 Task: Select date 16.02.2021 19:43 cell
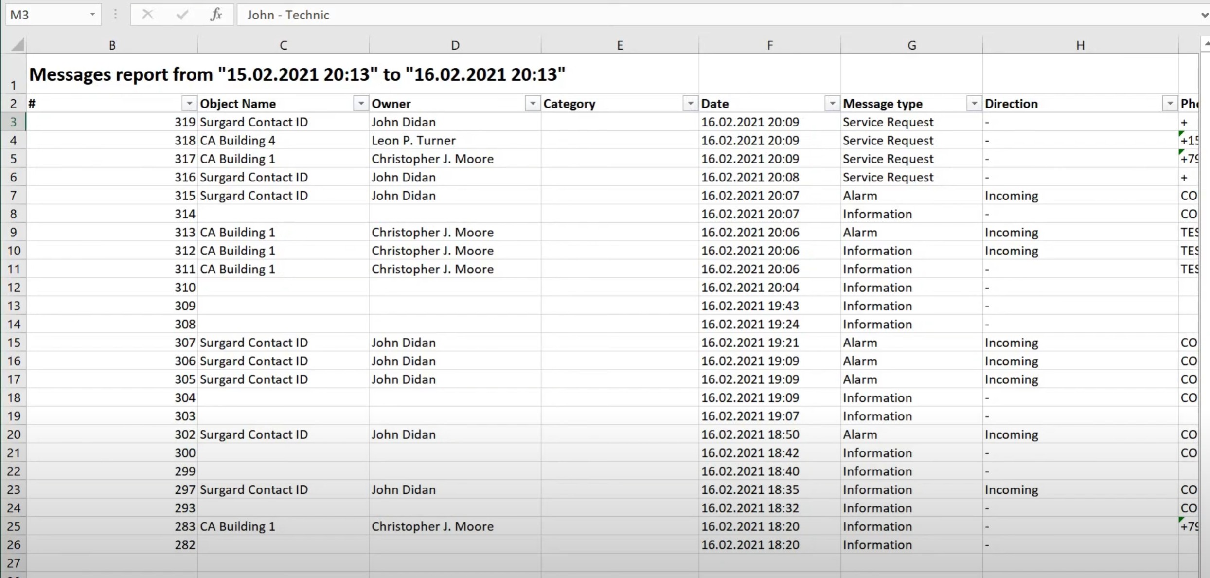[770, 306]
